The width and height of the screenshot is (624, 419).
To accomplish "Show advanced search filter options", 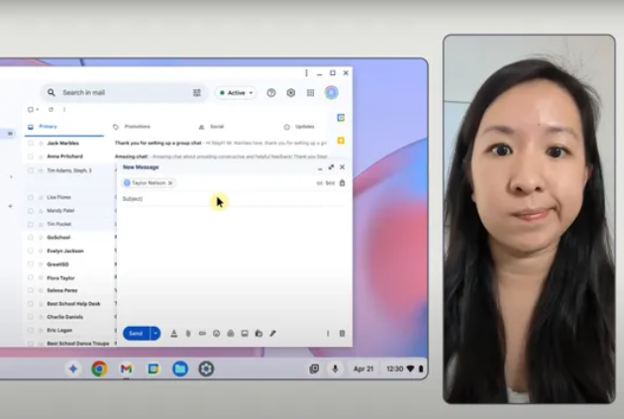I will click(x=197, y=93).
